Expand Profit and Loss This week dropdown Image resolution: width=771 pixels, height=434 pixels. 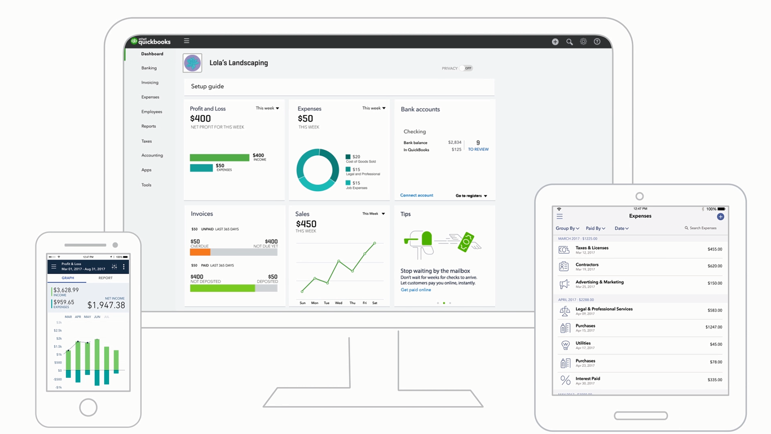[x=267, y=108]
